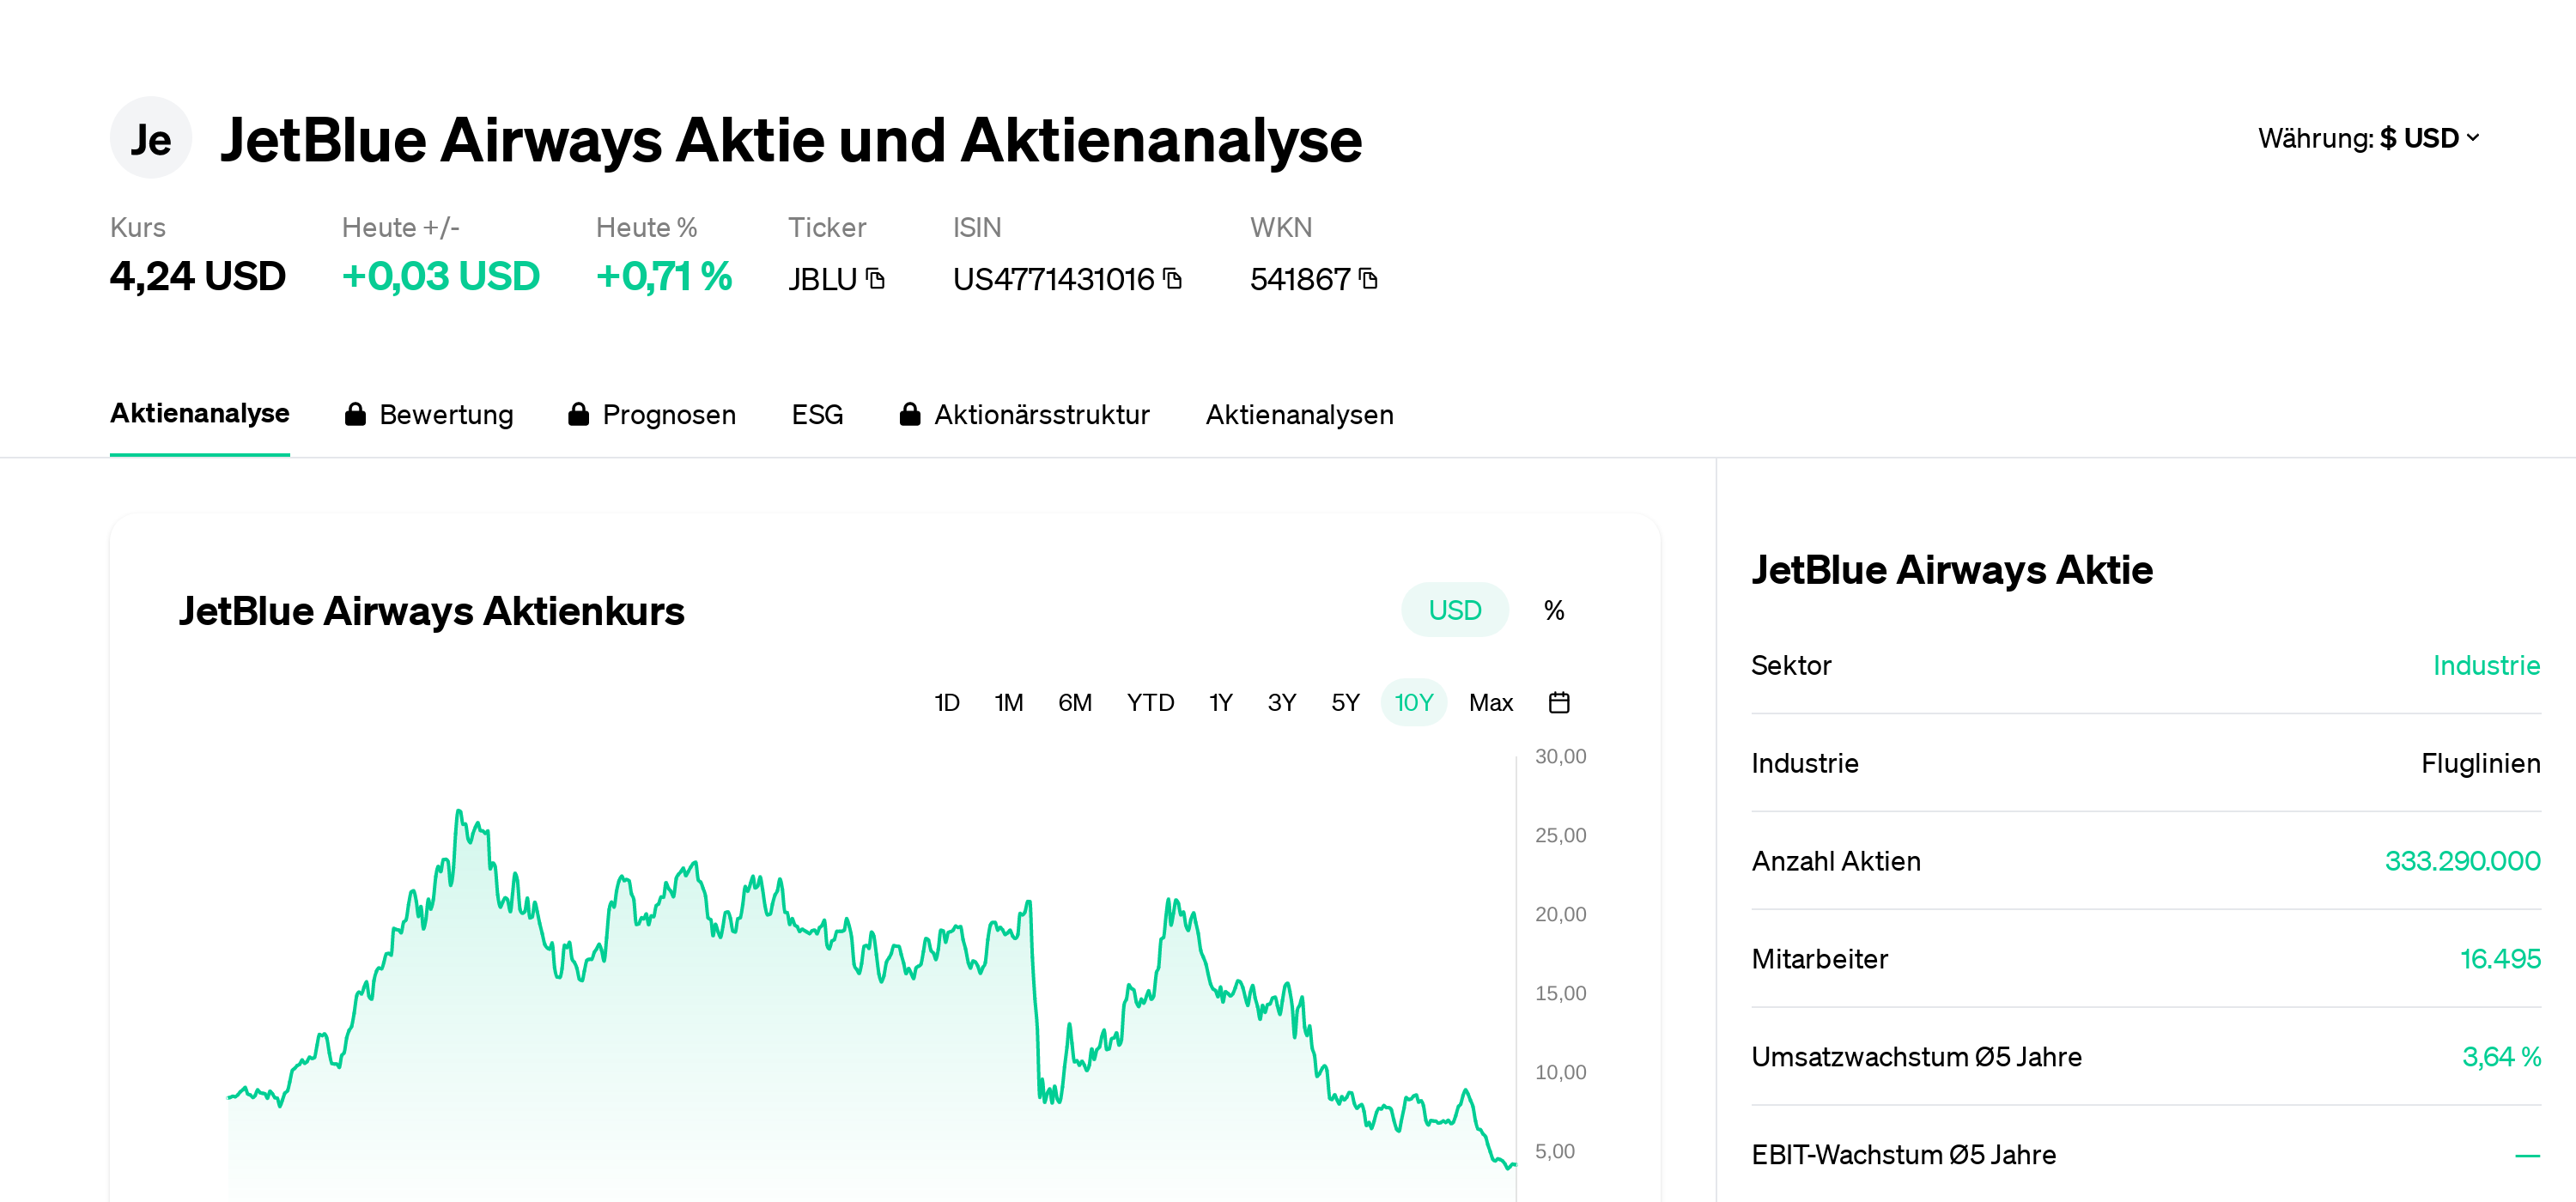The height and width of the screenshot is (1202, 2576).
Task: Open the calendar date range picker
Action: 1558,703
